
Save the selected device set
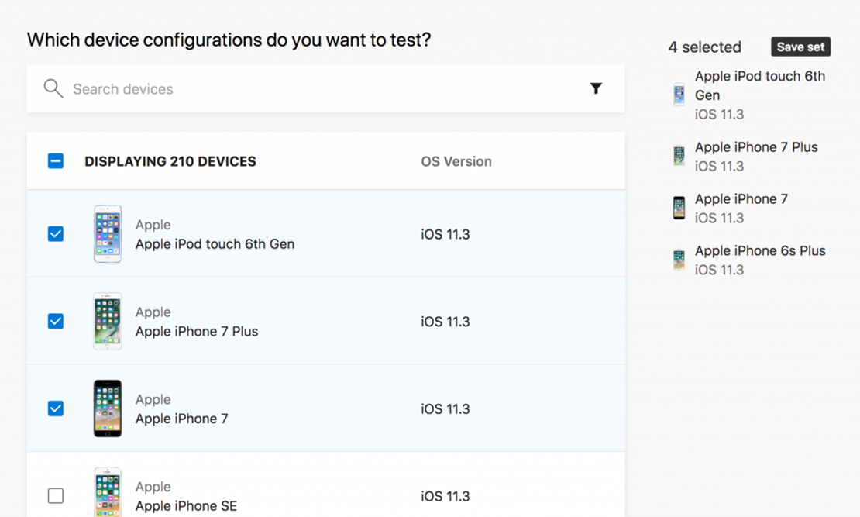[x=801, y=47]
